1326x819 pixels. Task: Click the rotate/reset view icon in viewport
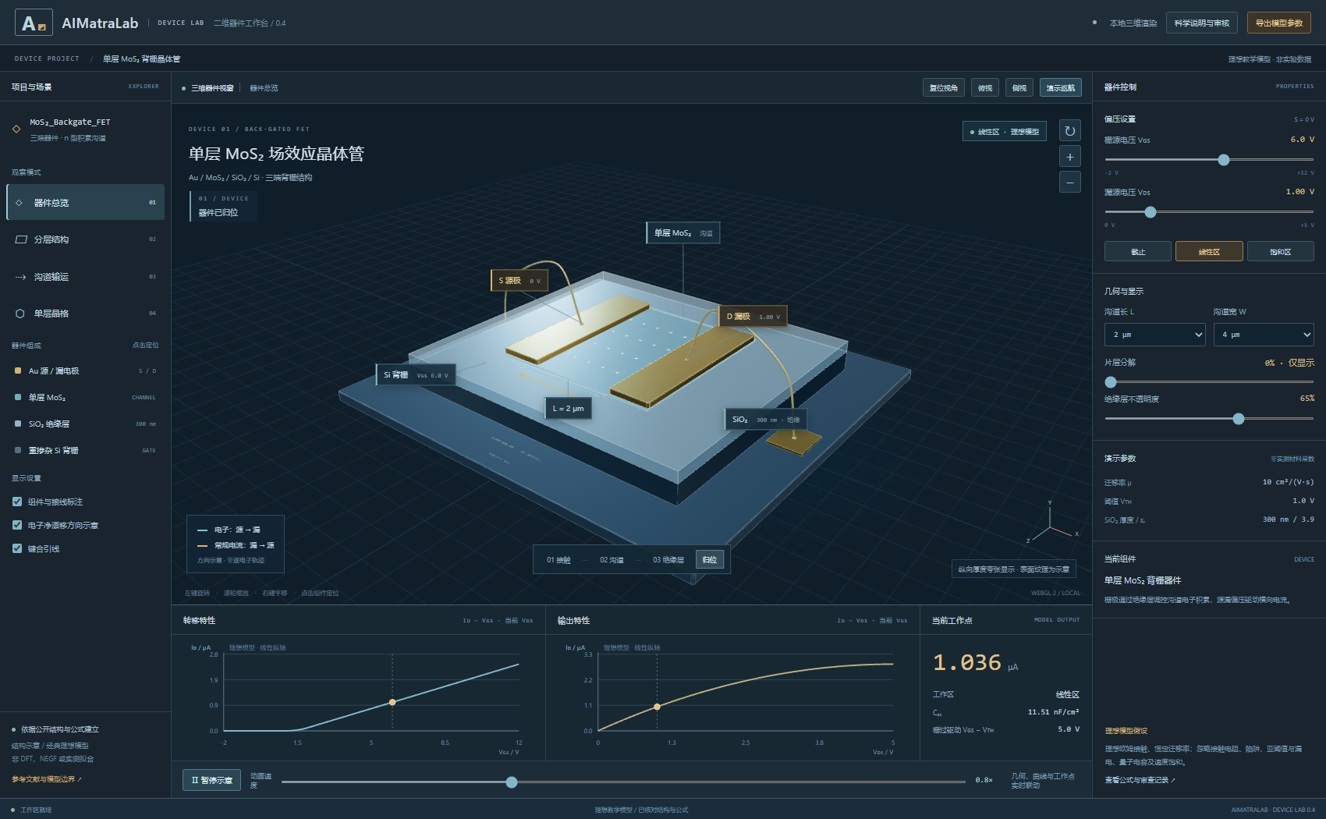1069,131
